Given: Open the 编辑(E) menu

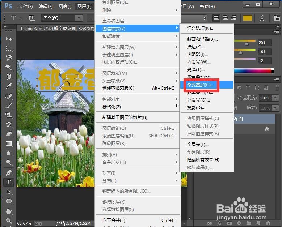Looking at the screenshot, I should (x=46, y=7).
